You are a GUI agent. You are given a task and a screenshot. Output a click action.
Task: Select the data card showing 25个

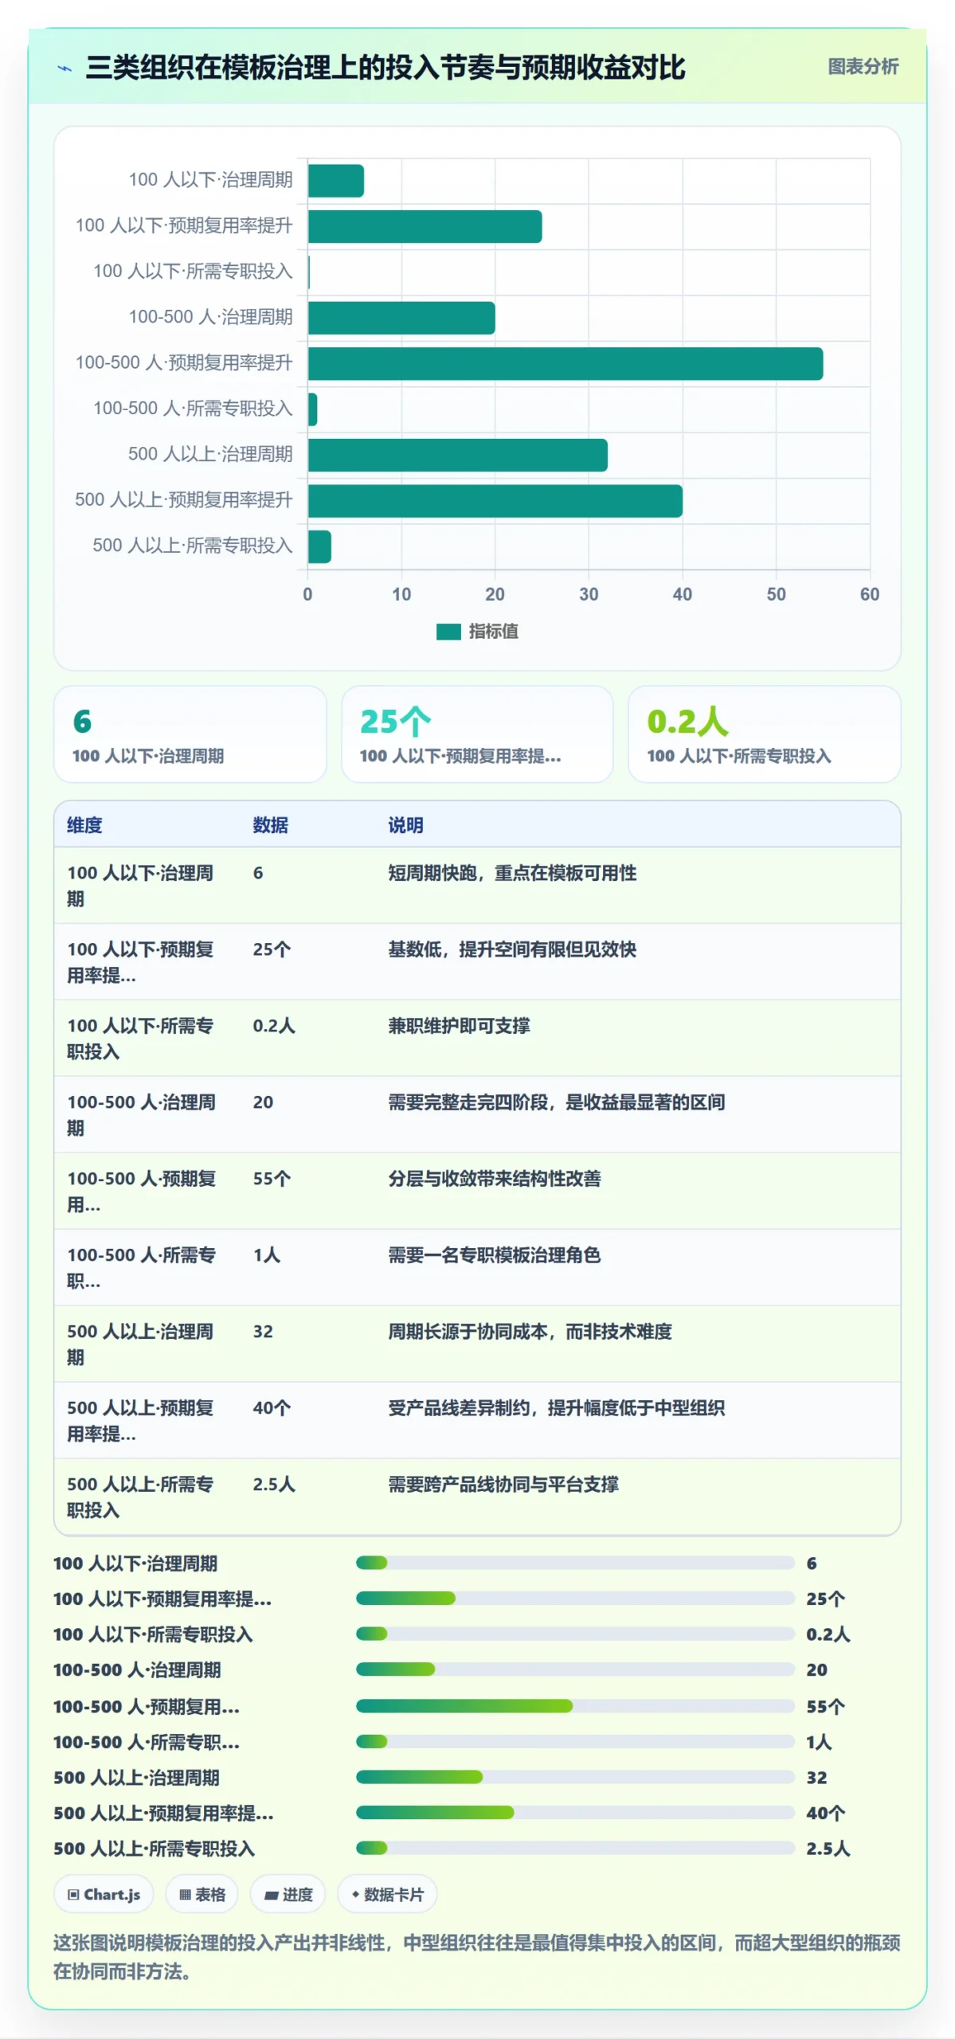pyautogui.click(x=477, y=734)
